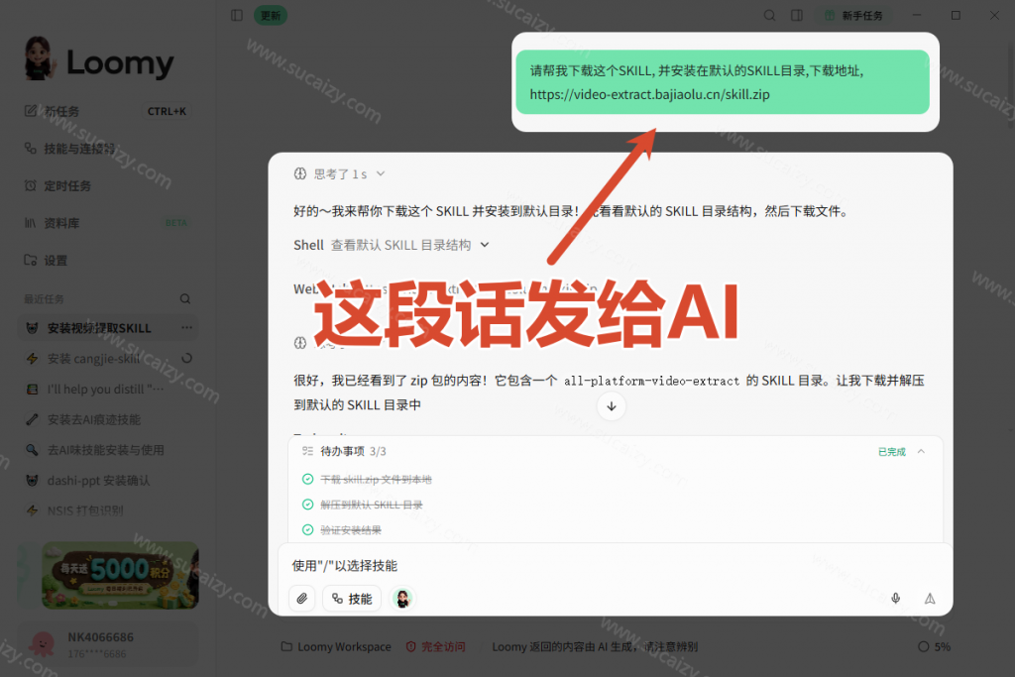The image size is (1015, 677).
Task: Open the 新手任务 beginner tasks button
Action: point(854,16)
